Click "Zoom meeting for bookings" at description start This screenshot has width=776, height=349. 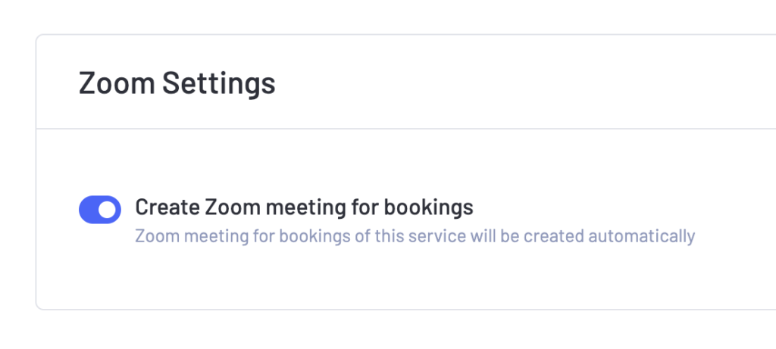[x=242, y=236]
